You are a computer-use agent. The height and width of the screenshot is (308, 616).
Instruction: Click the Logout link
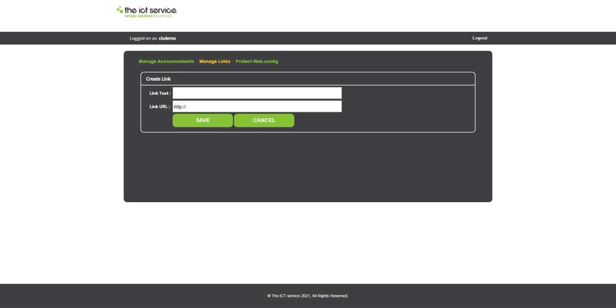tap(479, 37)
